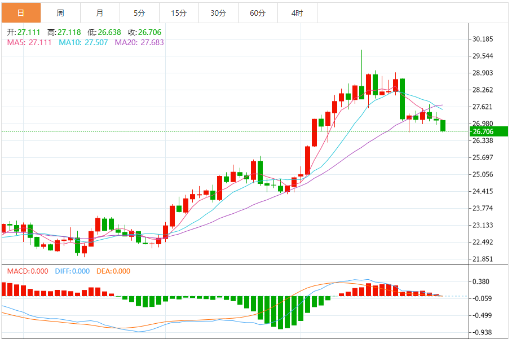The width and height of the screenshot is (512, 339).
Task: Click the -0.059 MACD axis label
Action: [482, 298]
